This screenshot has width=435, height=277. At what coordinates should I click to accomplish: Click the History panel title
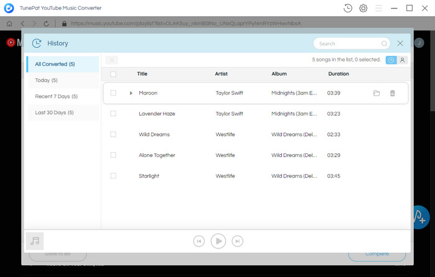tap(57, 43)
